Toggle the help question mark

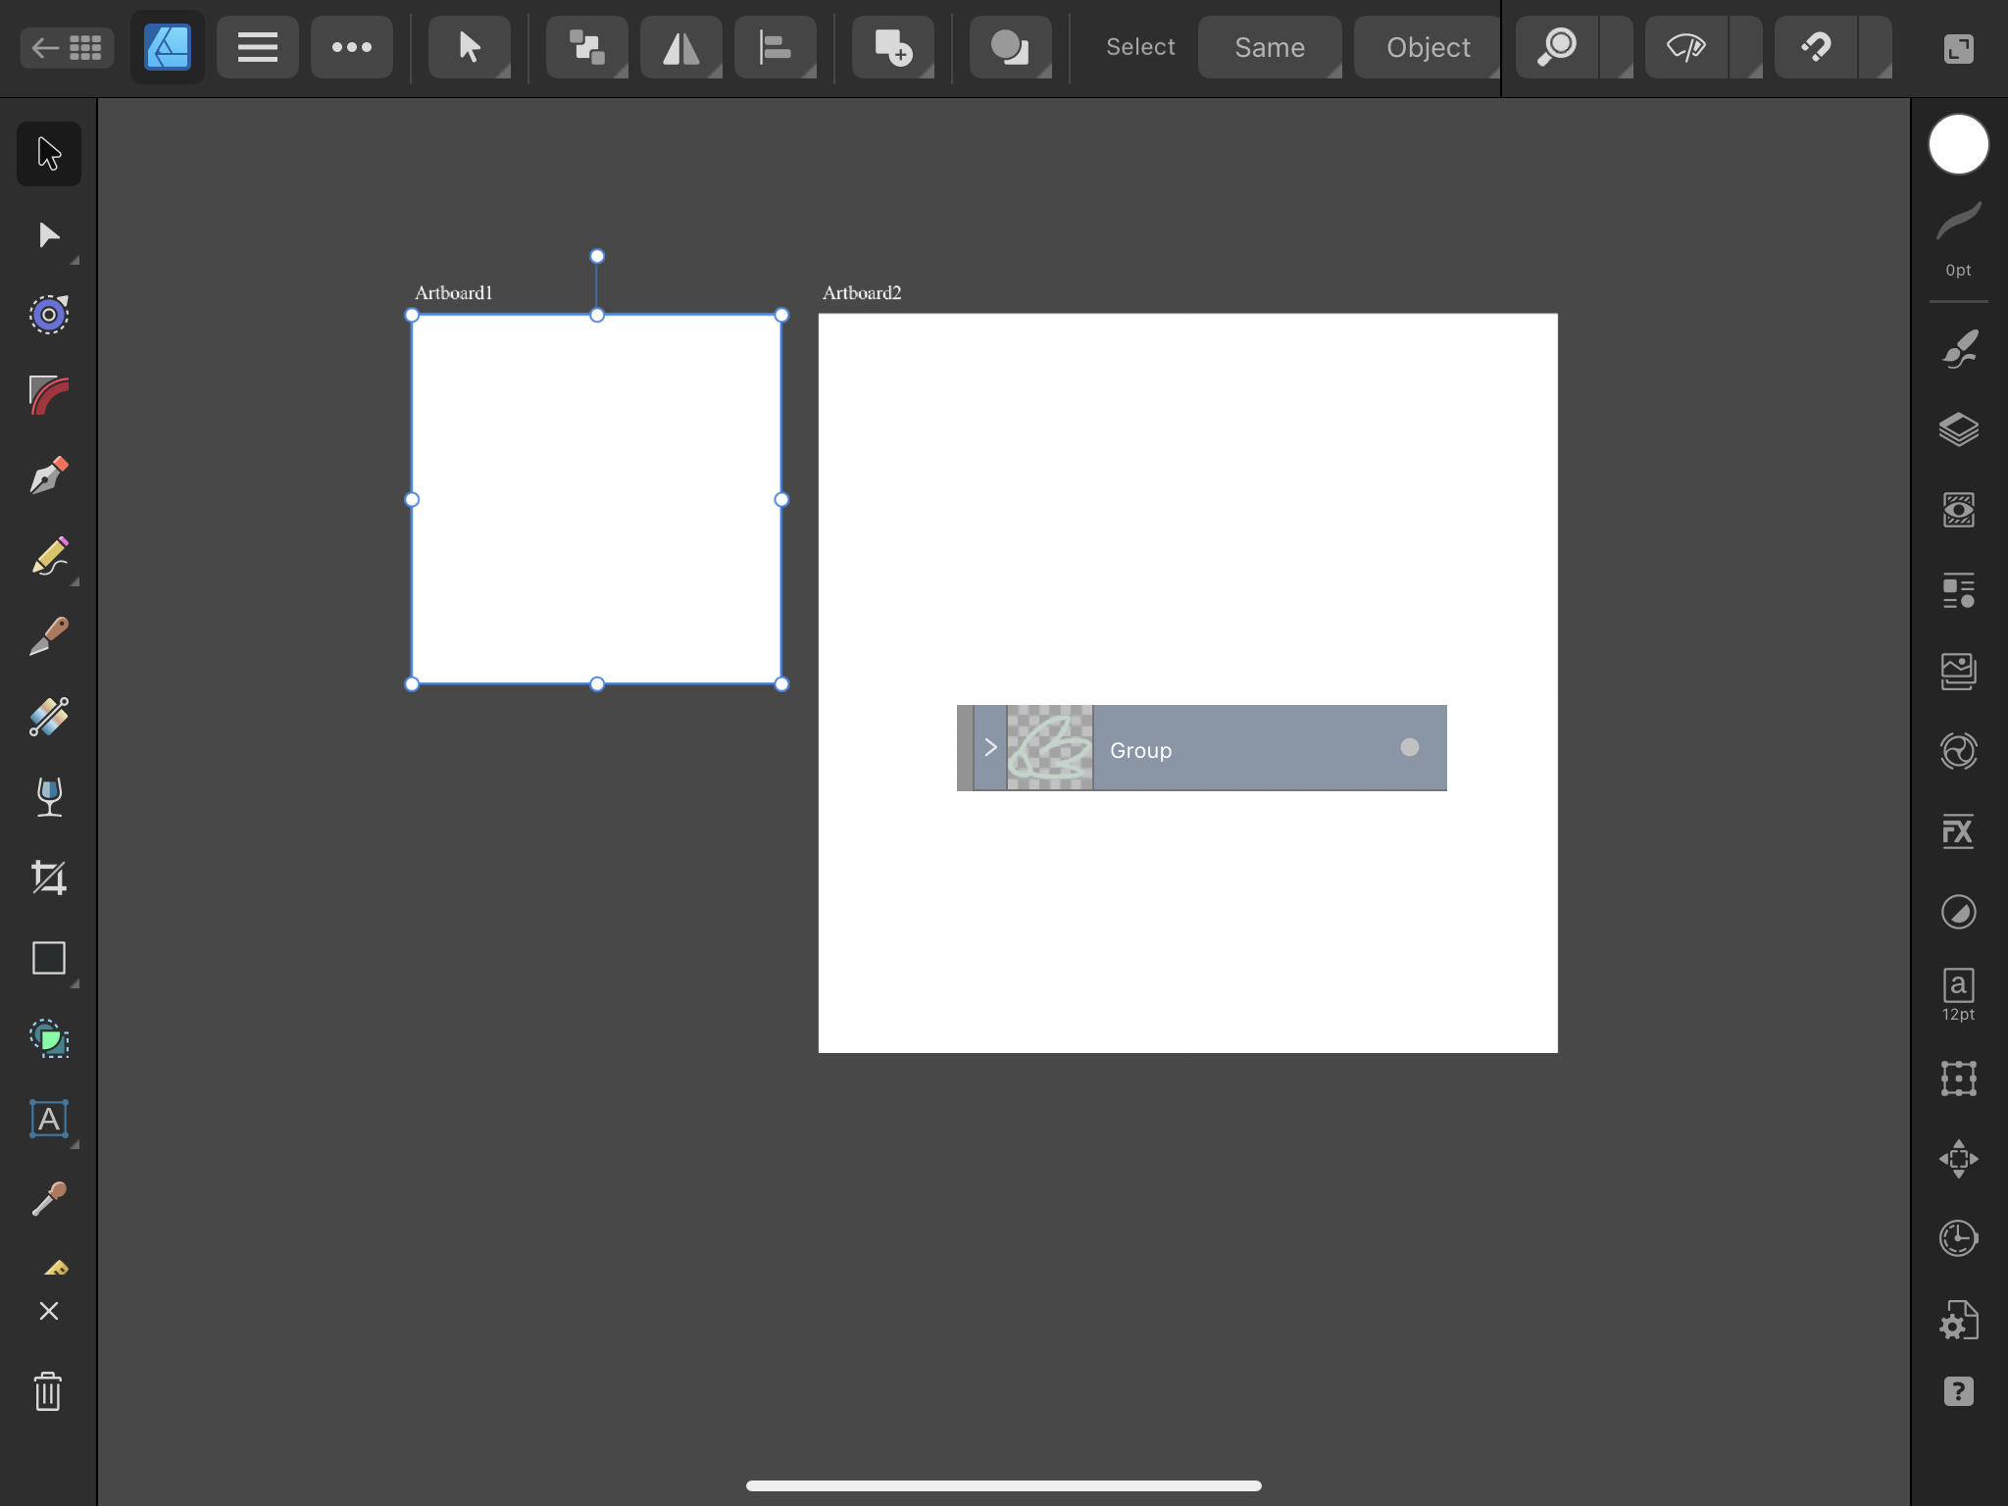(x=1958, y=1391)
